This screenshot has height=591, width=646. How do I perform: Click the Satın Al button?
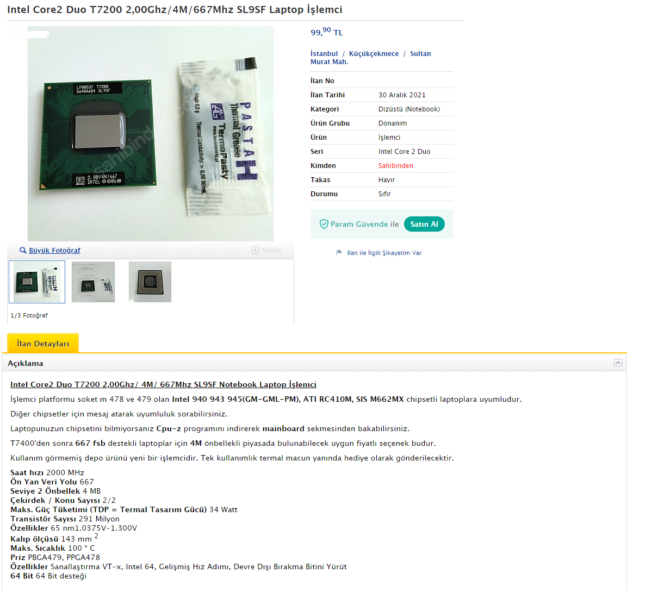(x=424, y=224)
